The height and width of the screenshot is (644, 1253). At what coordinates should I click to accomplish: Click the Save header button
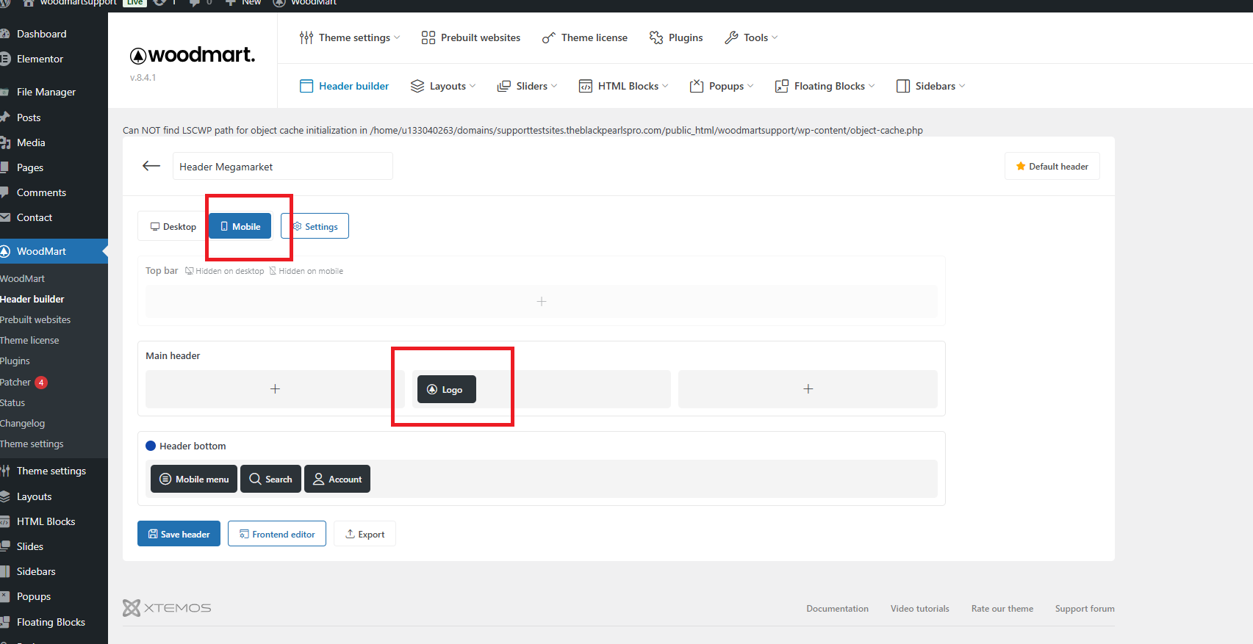[179, 534]
